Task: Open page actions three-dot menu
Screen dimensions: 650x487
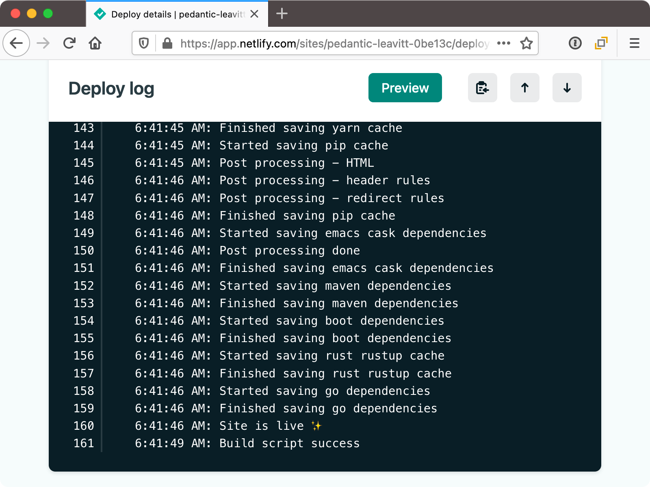Action: [x=504, y=43]
